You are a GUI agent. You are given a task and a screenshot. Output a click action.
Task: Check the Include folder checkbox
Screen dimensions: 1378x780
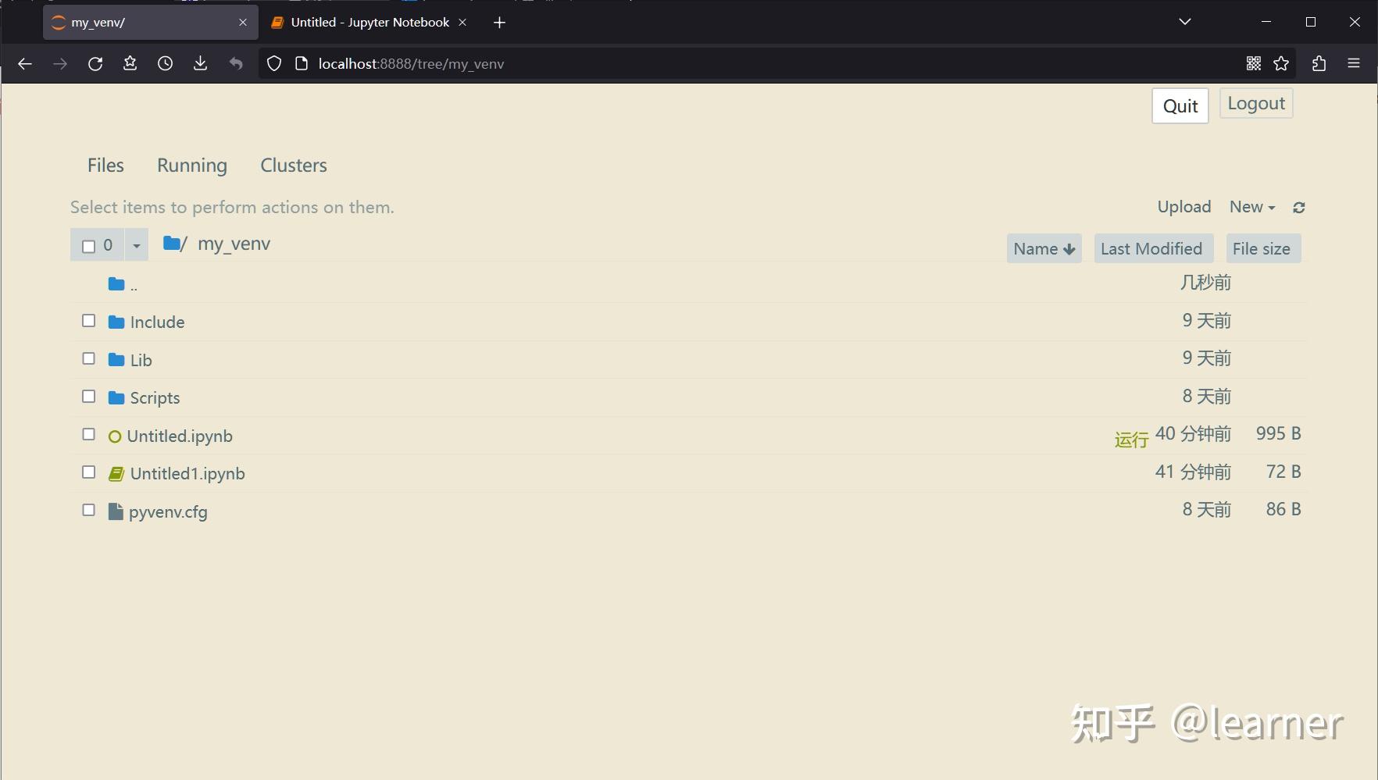(x=89, y=321)
